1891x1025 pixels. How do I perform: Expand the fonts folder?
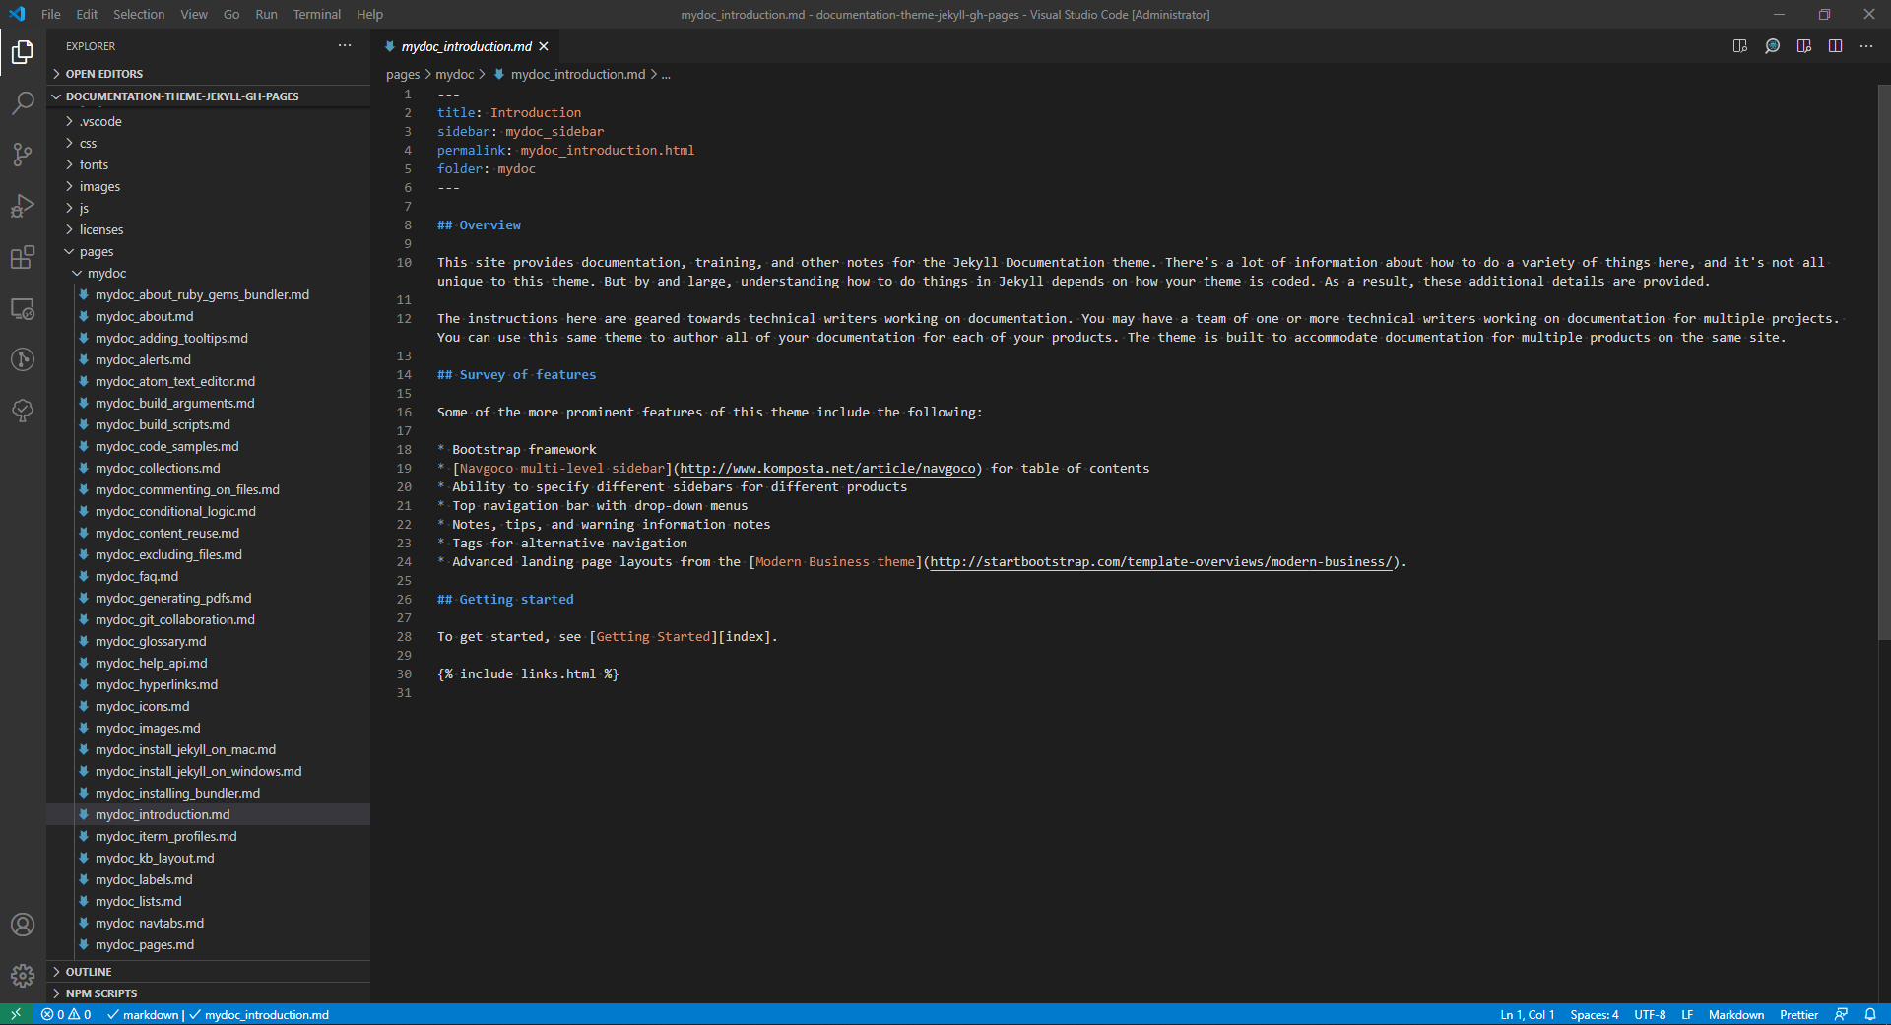click(209, 164)
